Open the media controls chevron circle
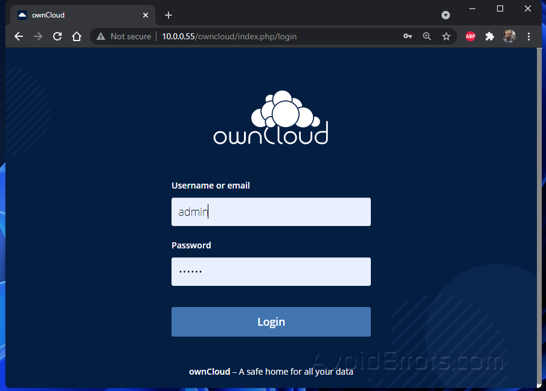The height and width of the screenshot is (391, 546). 446,15
